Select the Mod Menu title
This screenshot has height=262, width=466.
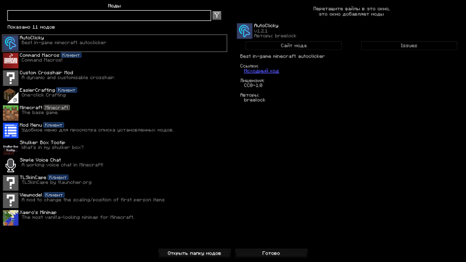[31, 125]
